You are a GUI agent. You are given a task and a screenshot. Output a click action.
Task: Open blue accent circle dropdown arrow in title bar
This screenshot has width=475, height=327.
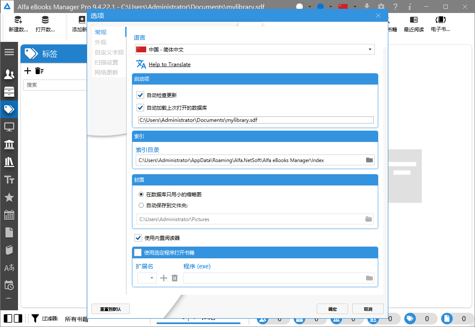click(330, 7)
